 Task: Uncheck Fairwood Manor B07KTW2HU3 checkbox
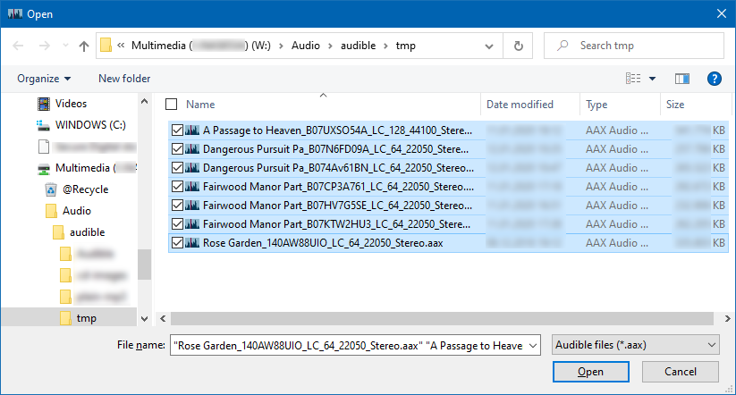click(177, 223)
